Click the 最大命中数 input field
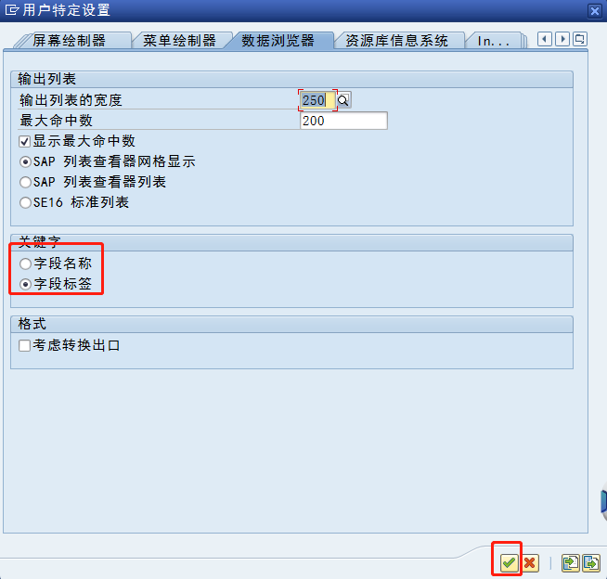The image size is (607, 579). click(343, 121)
